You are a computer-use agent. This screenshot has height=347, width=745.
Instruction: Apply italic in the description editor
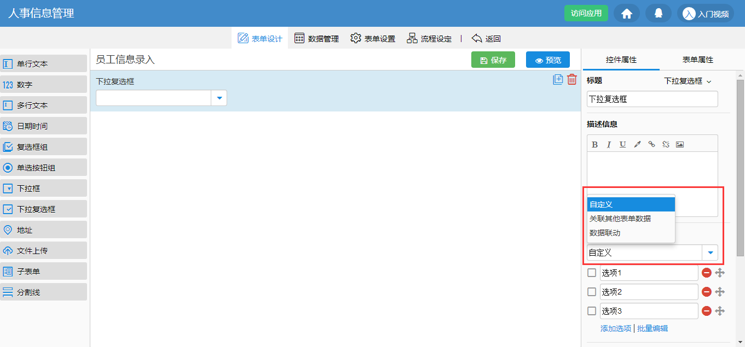point(609,144)
